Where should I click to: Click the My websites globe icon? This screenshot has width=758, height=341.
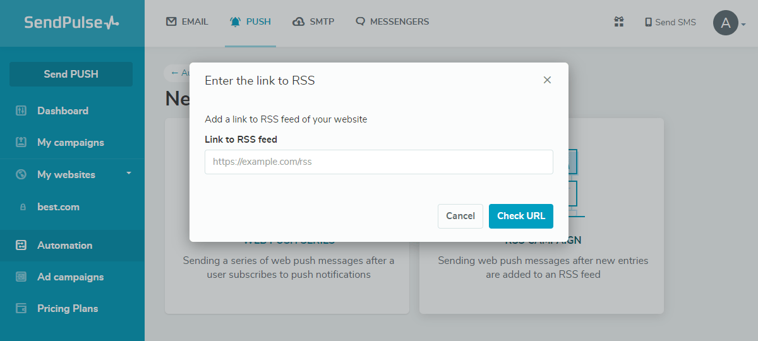(x=21, y=175)
